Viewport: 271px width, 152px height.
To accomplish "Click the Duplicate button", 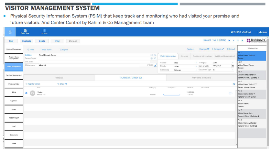I will click(x=27, y=41).
